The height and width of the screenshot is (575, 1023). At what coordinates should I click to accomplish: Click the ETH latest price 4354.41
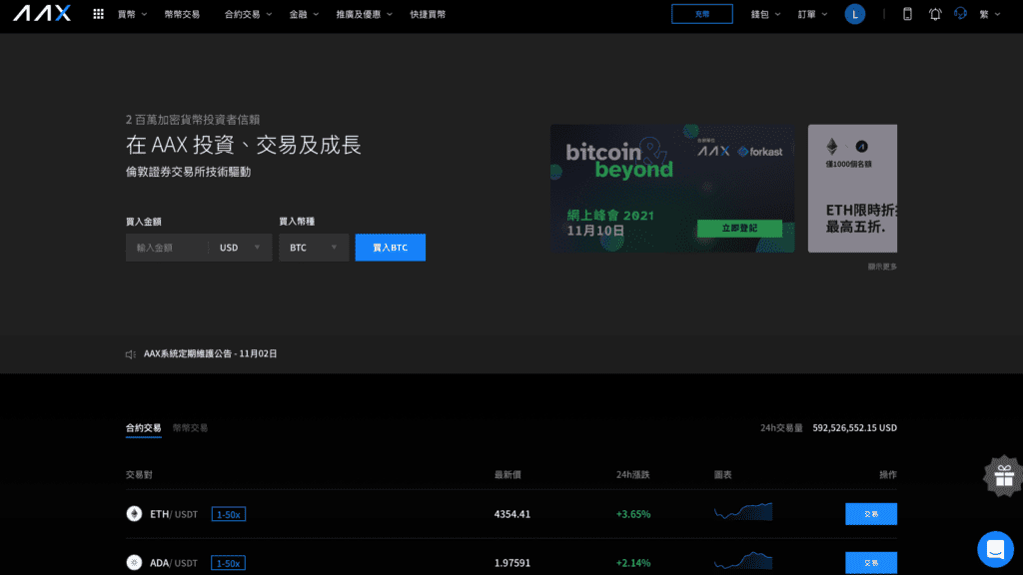[512, 514]
